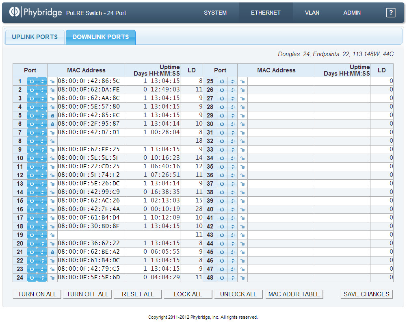
Task: Toggle power for port 16
Action: click(32, 209)
